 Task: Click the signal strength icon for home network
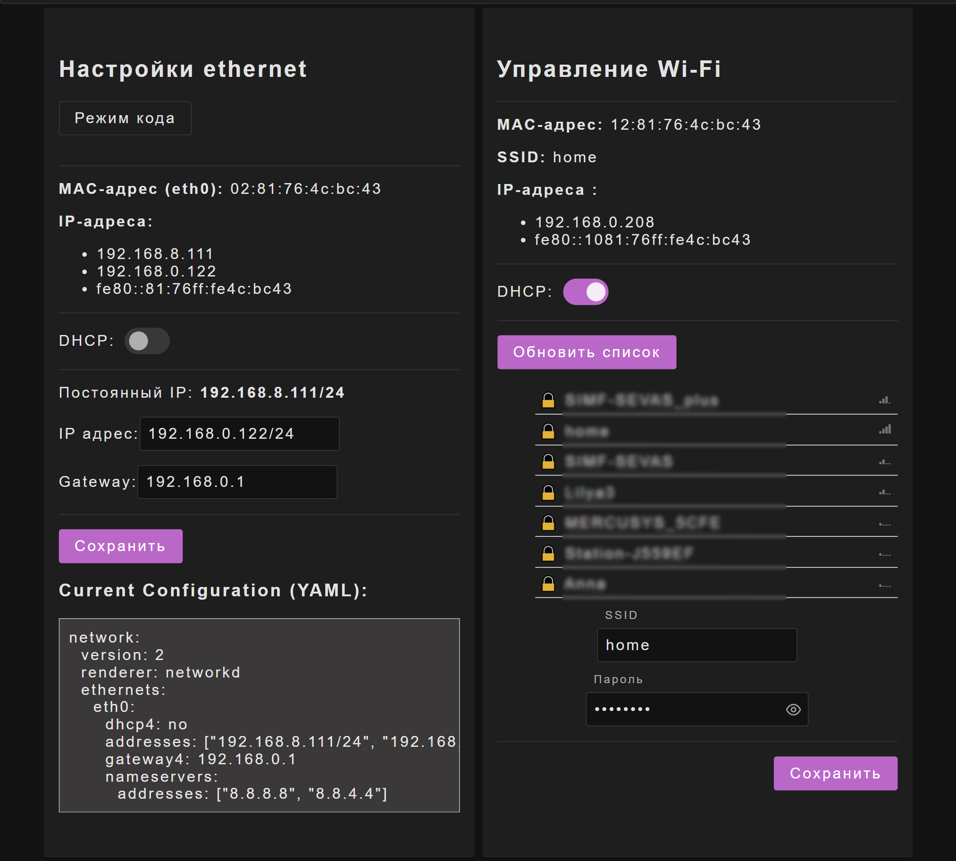click(885, 429)
